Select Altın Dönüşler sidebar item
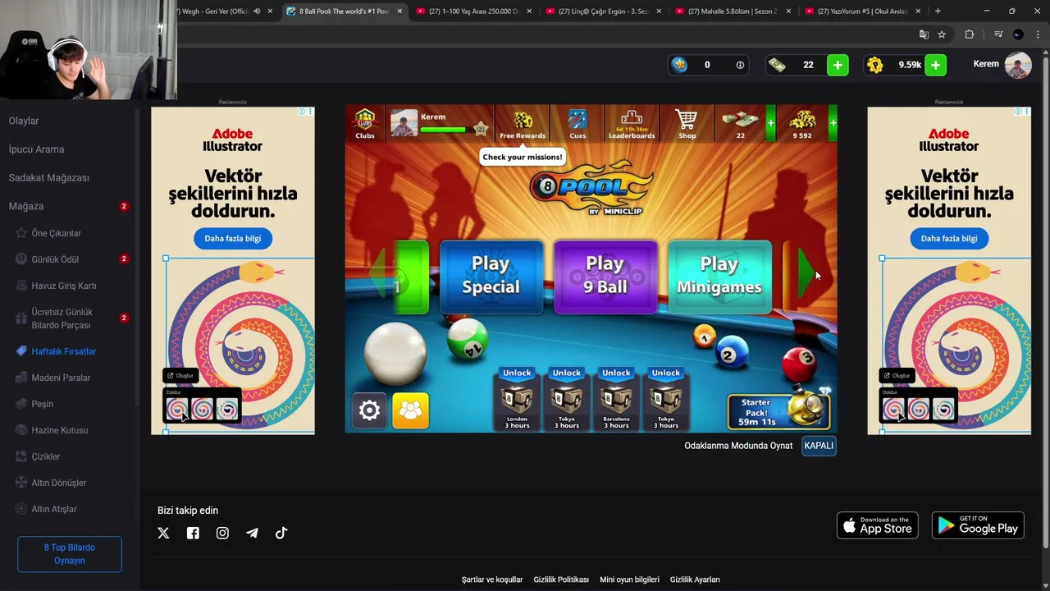 [x=58, y=483]
